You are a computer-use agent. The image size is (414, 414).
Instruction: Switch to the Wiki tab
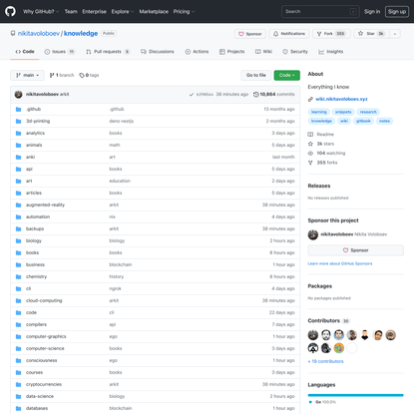[263, 52]
